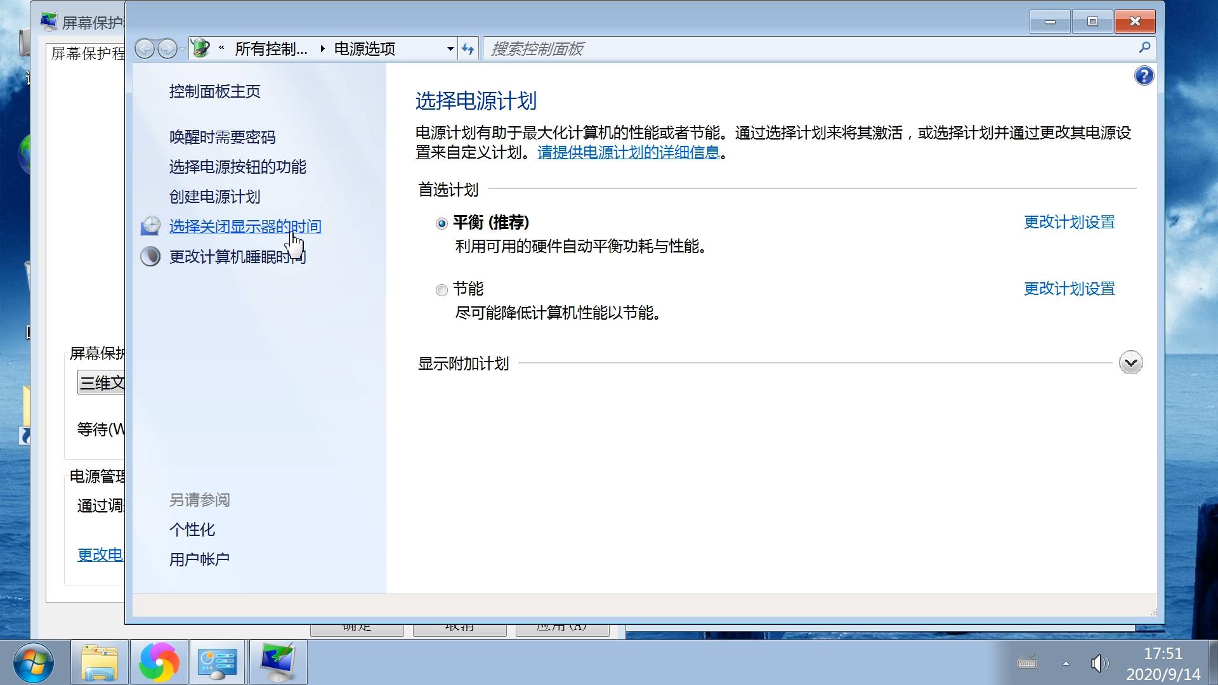Viewport: 1218px width, 685px height.
Task: Open the screensaver app from the taskbar
Action: point(277,662)
